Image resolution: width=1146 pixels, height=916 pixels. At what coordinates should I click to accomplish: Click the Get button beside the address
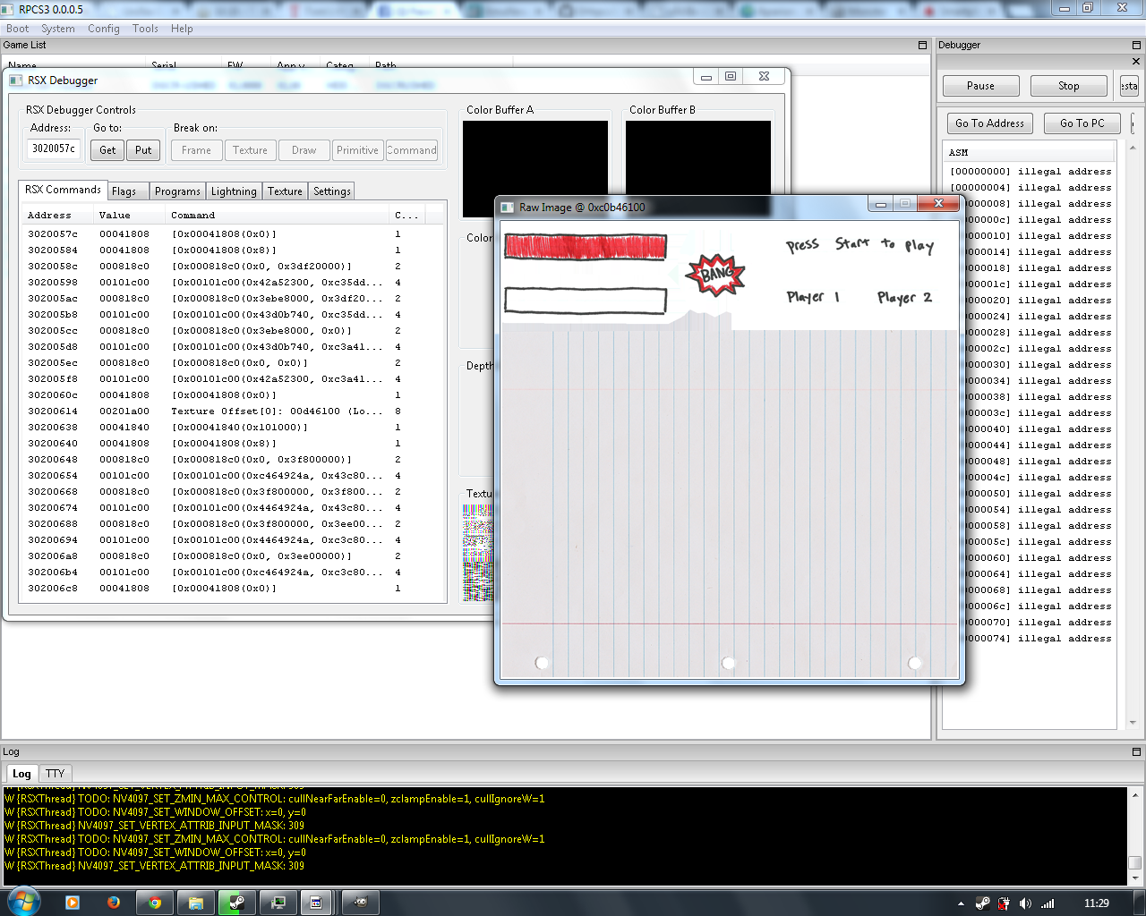tap(107, 150)
